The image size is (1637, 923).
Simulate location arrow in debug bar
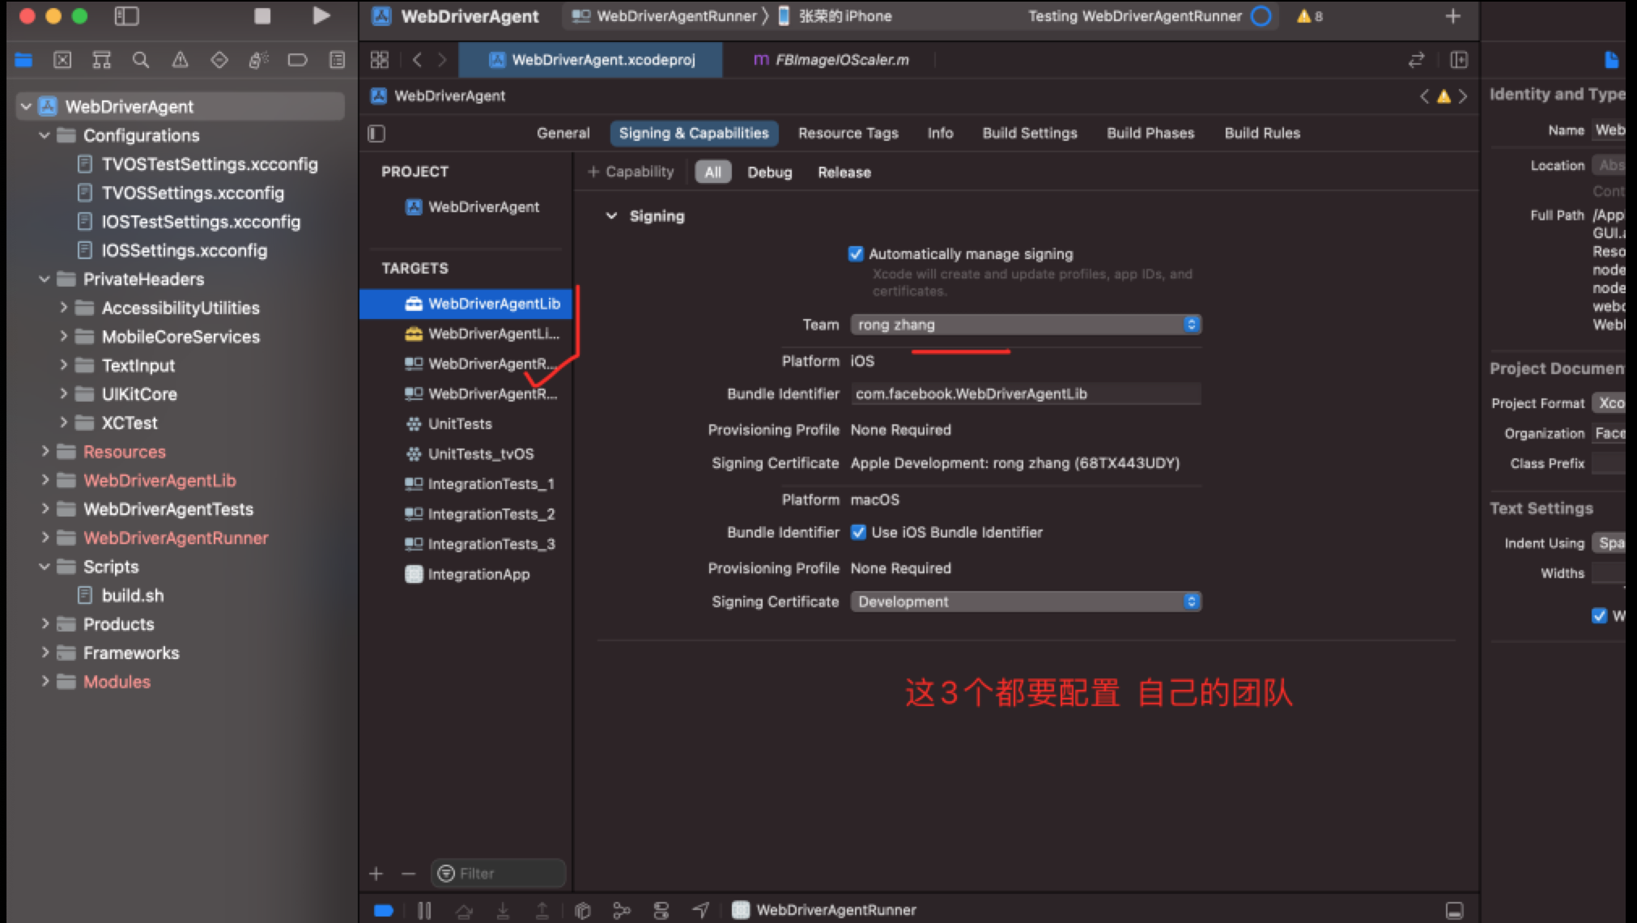coord(701,911)
